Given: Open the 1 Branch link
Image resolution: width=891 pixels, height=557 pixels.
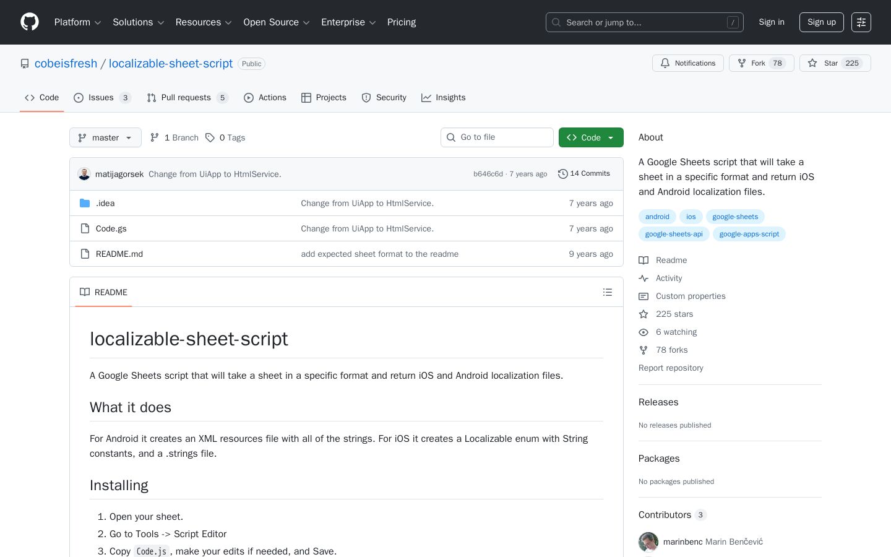Looking at the screenshot, I should pos(174,137).
